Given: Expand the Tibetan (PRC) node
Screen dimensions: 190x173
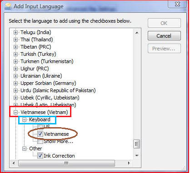Looking at the screenshot, I should (15, 47).
